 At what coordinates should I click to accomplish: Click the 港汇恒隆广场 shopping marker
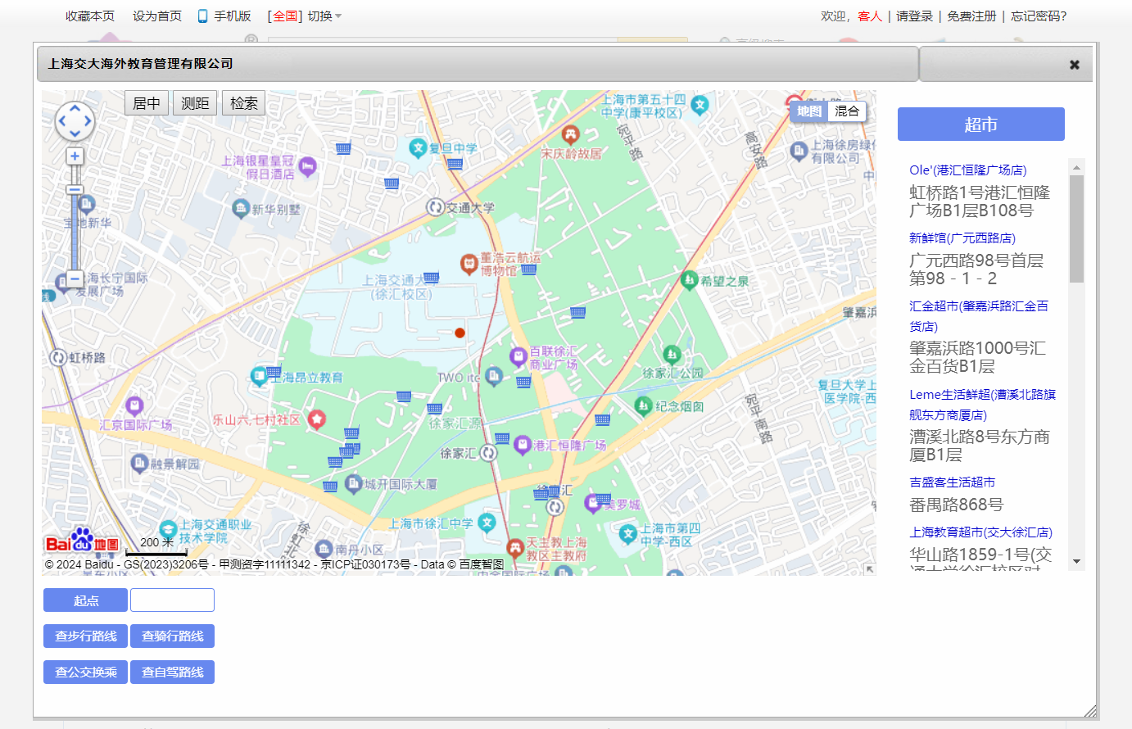pos(522,445)
